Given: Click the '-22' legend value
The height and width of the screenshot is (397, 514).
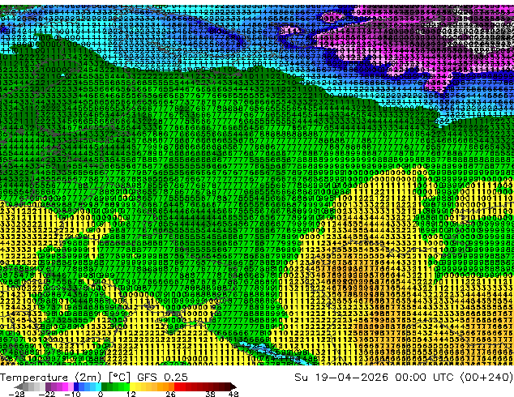Looking at the screenshot, I should (x=46, y=394).
